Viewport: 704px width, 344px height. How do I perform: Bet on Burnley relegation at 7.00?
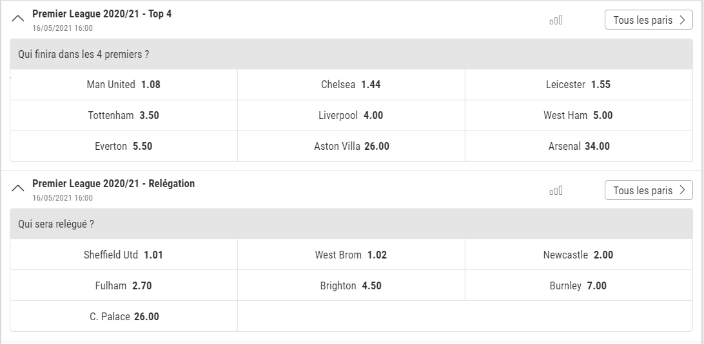pyautogui.click(x=578, y=286)
